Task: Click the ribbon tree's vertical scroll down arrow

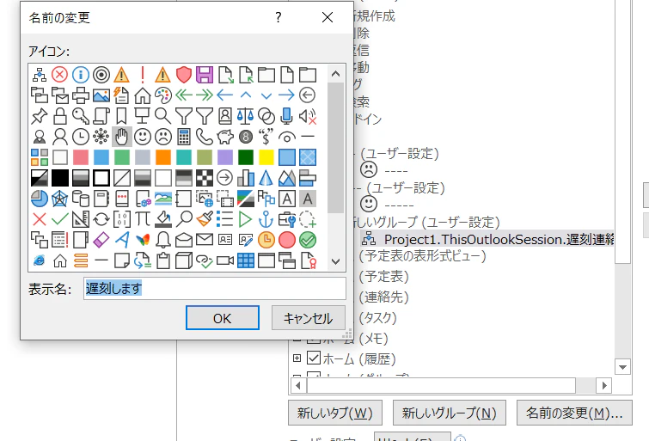Action: [x=622, y=367]
